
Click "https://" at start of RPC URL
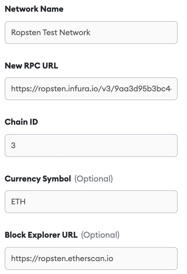[x=22, y=89]
